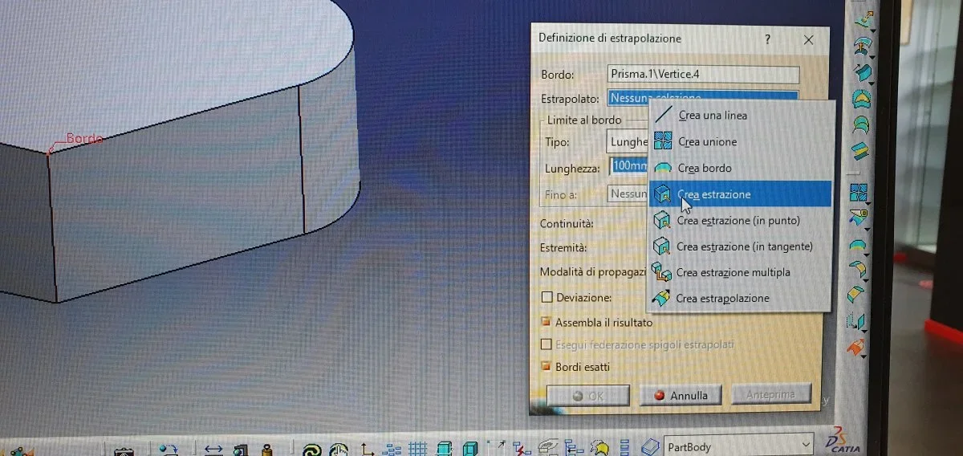This screenshot has height=456, width=963.
Task: Open the Tipo combo box
Action: pos(628,142)
